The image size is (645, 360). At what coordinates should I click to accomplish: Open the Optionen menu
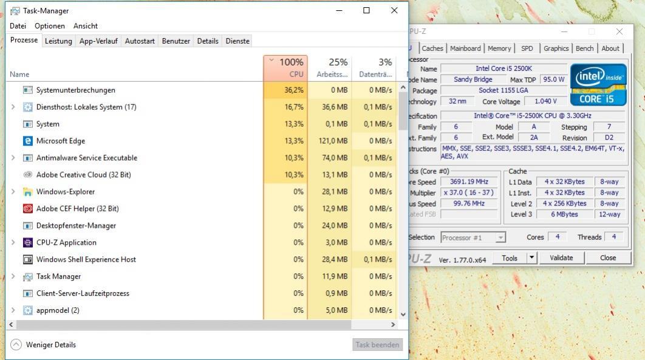point(50,26)
